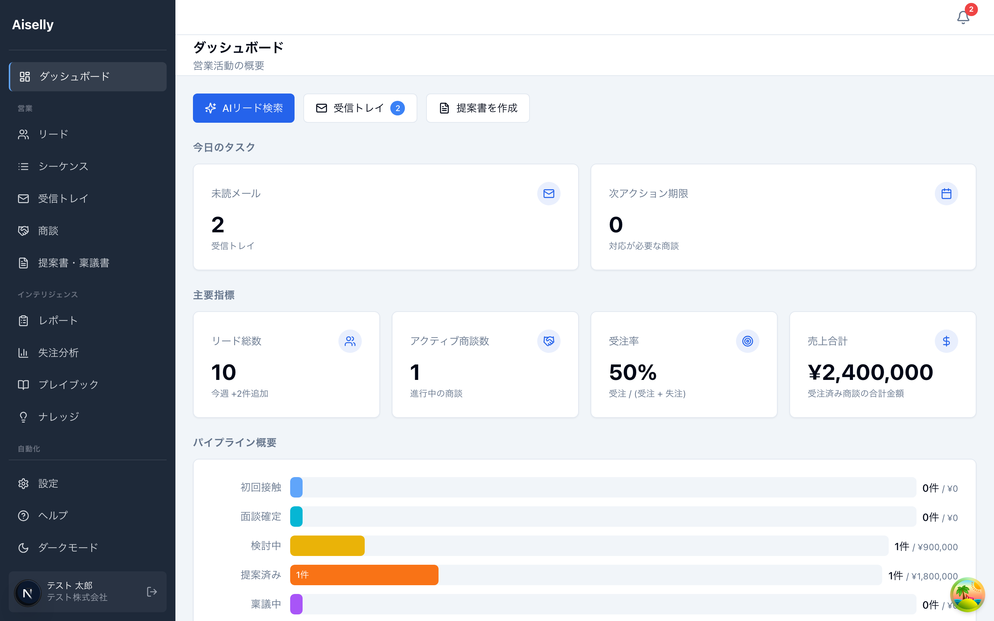Click the red notification badge showing 2
The image size is (994, 621).
[971, 9]
